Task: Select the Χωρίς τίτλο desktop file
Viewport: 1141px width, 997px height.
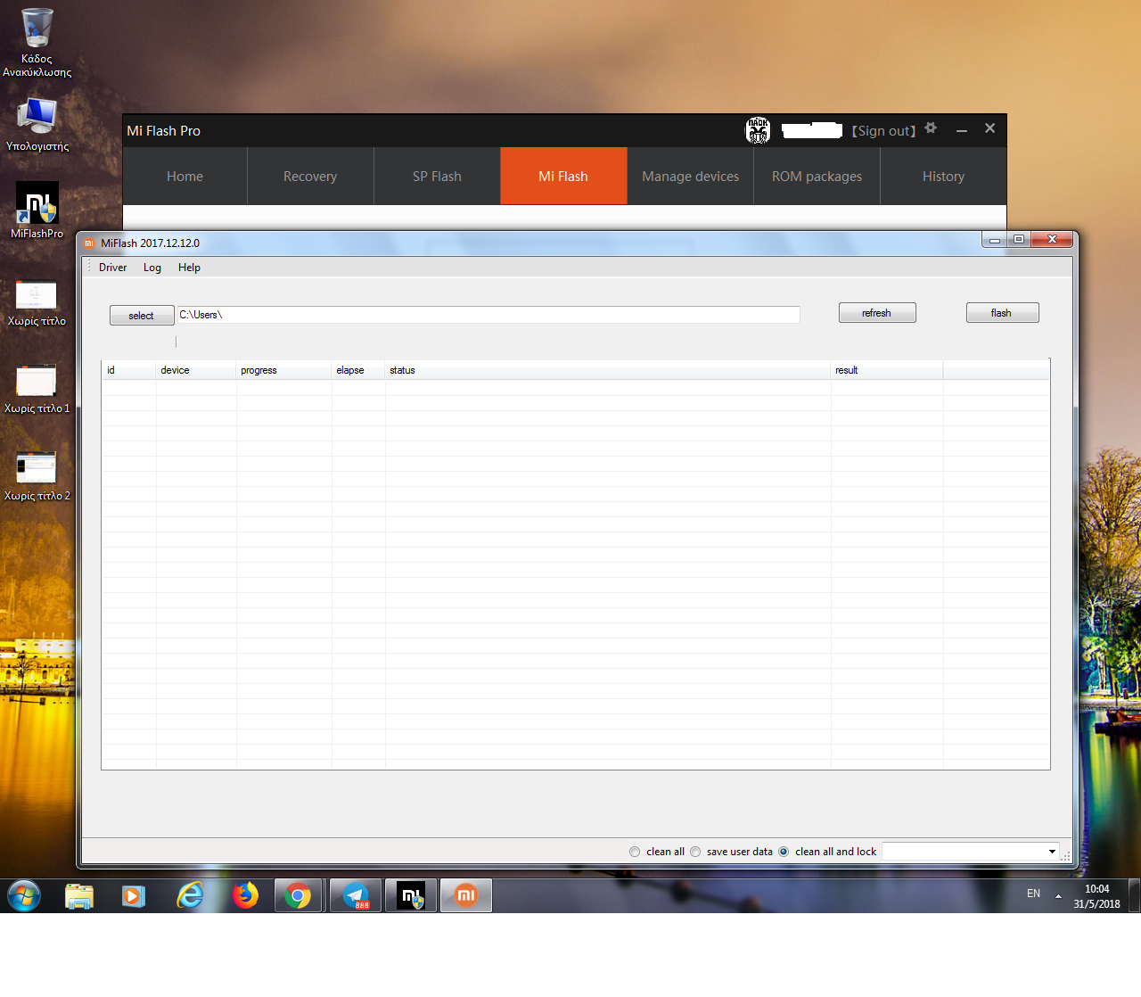Action: coord(37,302)
